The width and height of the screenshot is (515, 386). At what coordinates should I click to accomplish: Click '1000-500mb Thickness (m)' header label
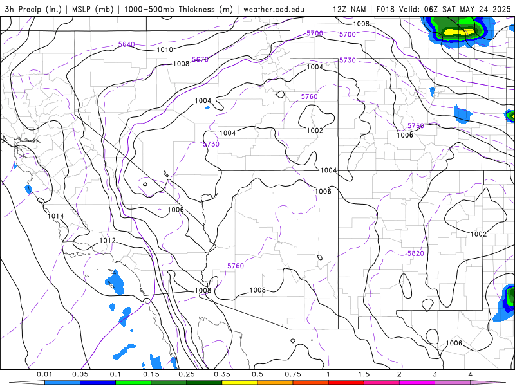(x=178, y=9)
